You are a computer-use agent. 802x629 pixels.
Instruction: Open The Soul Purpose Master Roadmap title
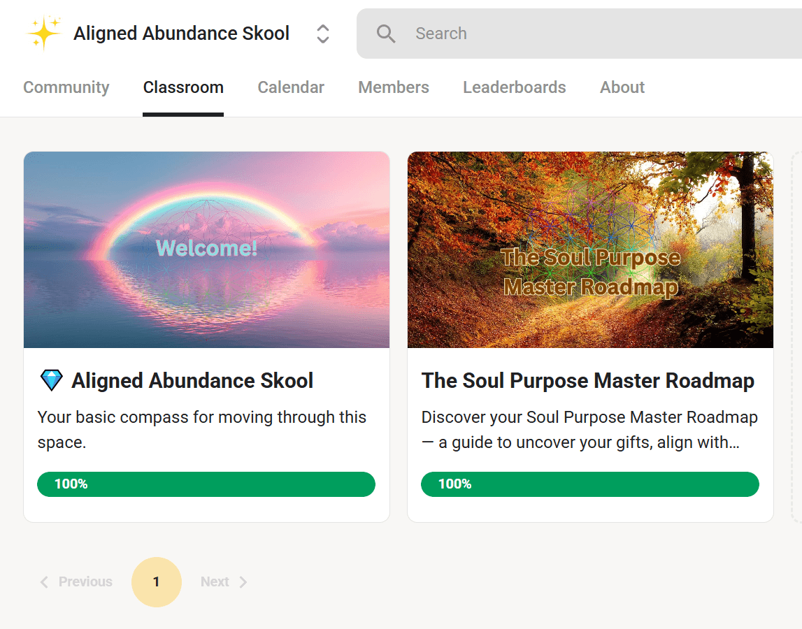588,381
